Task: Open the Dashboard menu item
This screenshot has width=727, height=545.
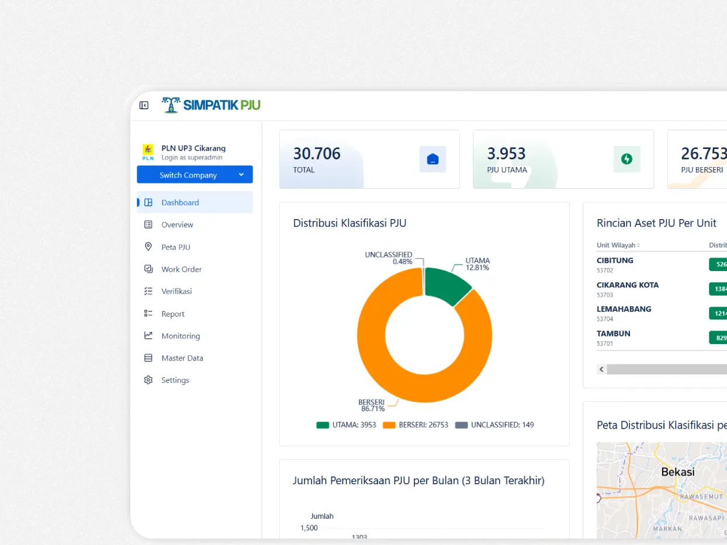Action: tap(195, 202)
